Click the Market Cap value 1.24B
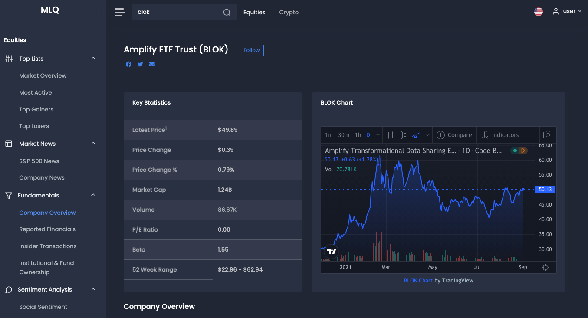The height and width of the screenshot is (318, 588). coord(225,190)
